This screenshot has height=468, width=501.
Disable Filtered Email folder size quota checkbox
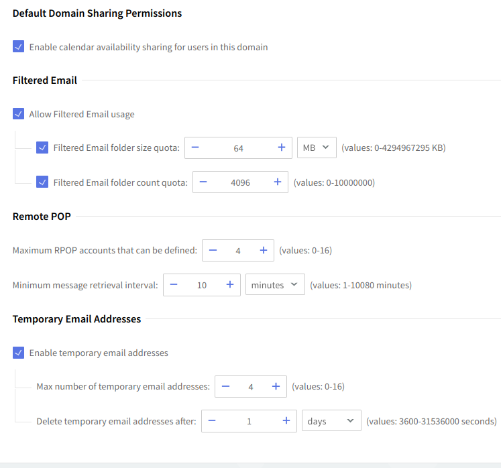click(42, 148)
